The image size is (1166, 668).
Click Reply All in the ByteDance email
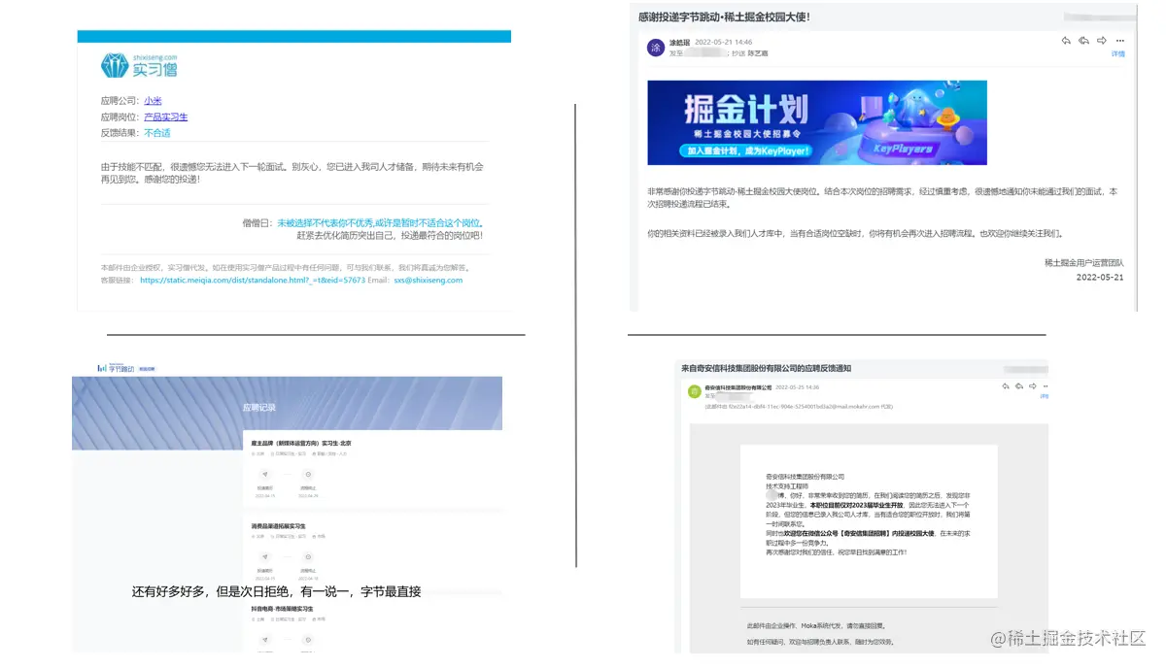(x=1083, y=41)
